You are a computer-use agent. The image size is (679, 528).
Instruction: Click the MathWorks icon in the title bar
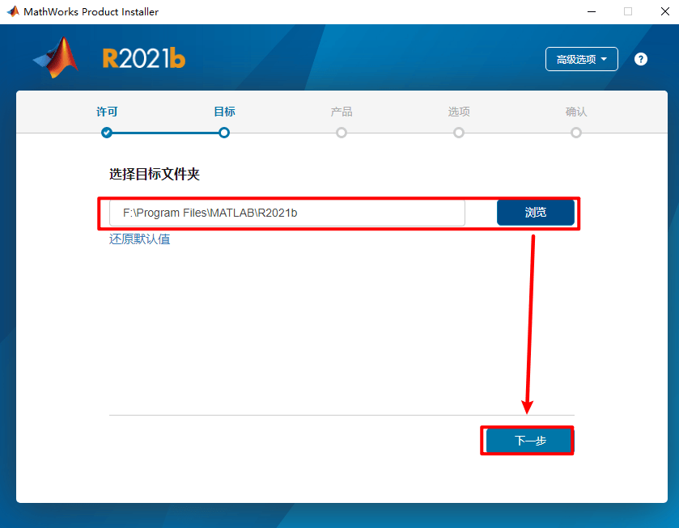11,11
